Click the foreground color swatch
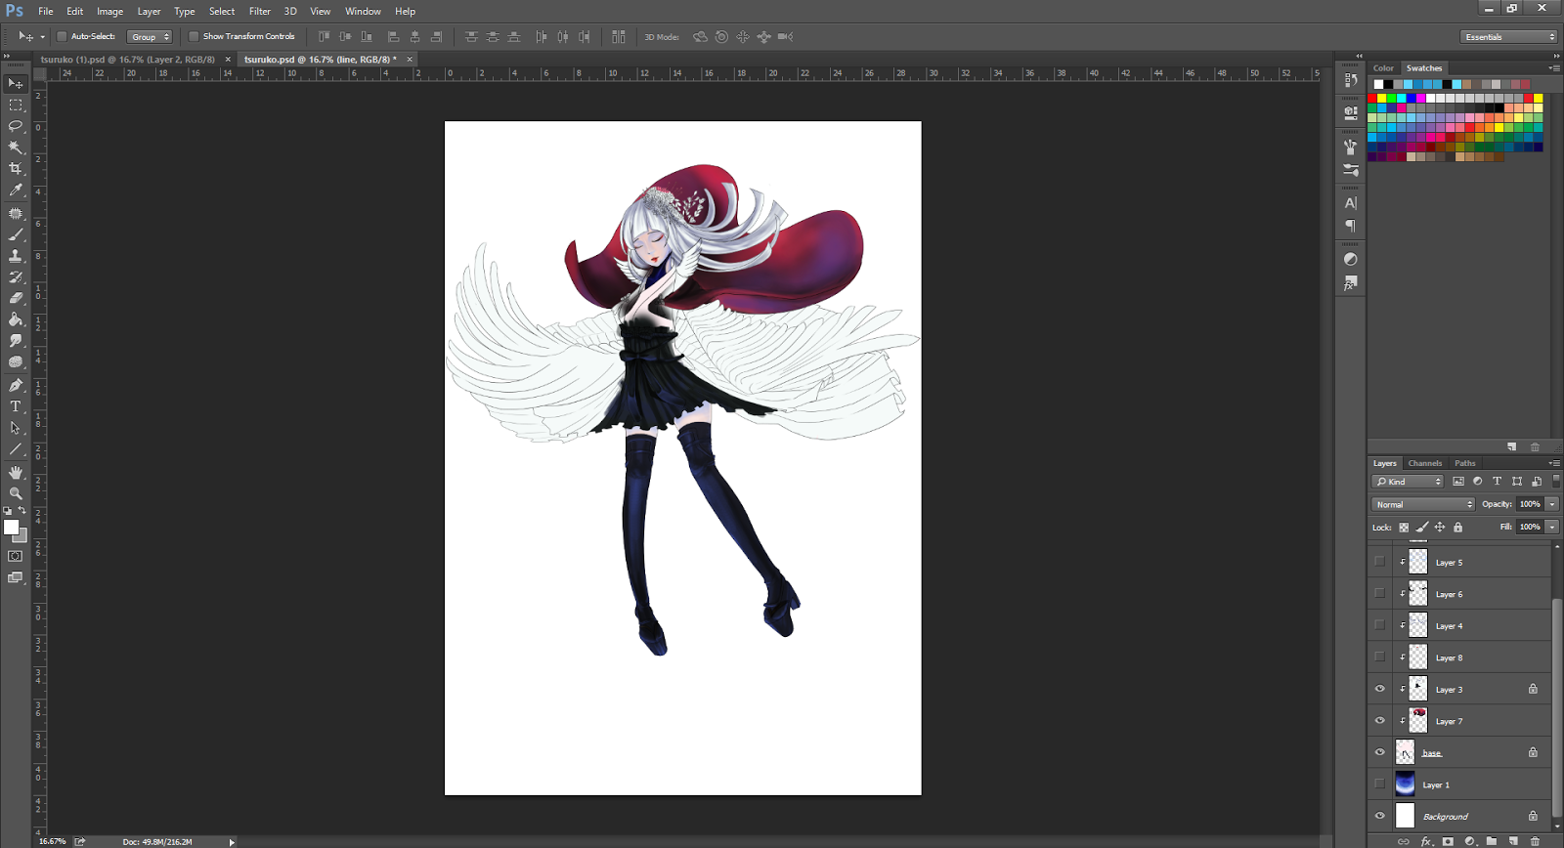Image resolution: width=1564 pixels, height=848 pixels. [x=11, y=528]
